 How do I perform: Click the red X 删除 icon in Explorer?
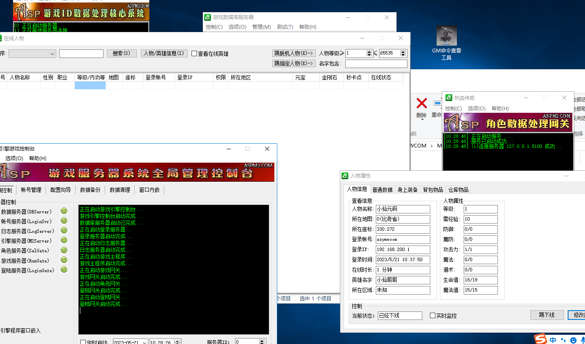click(421, 103)
